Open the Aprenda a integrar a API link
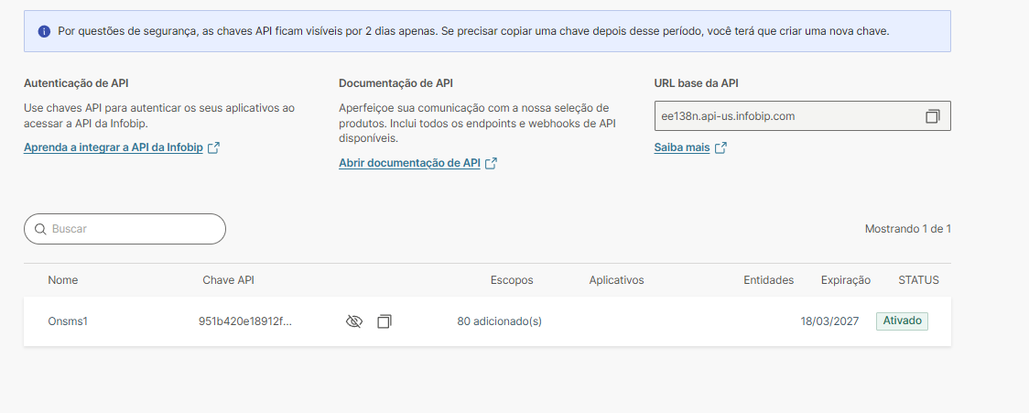This screenshot has height=413, width=1029. [x=114, y=148]
